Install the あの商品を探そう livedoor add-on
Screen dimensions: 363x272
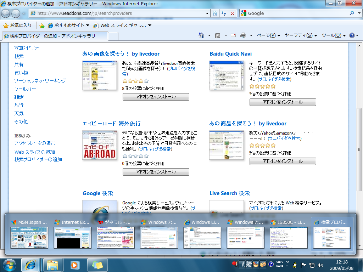point(283,161)
